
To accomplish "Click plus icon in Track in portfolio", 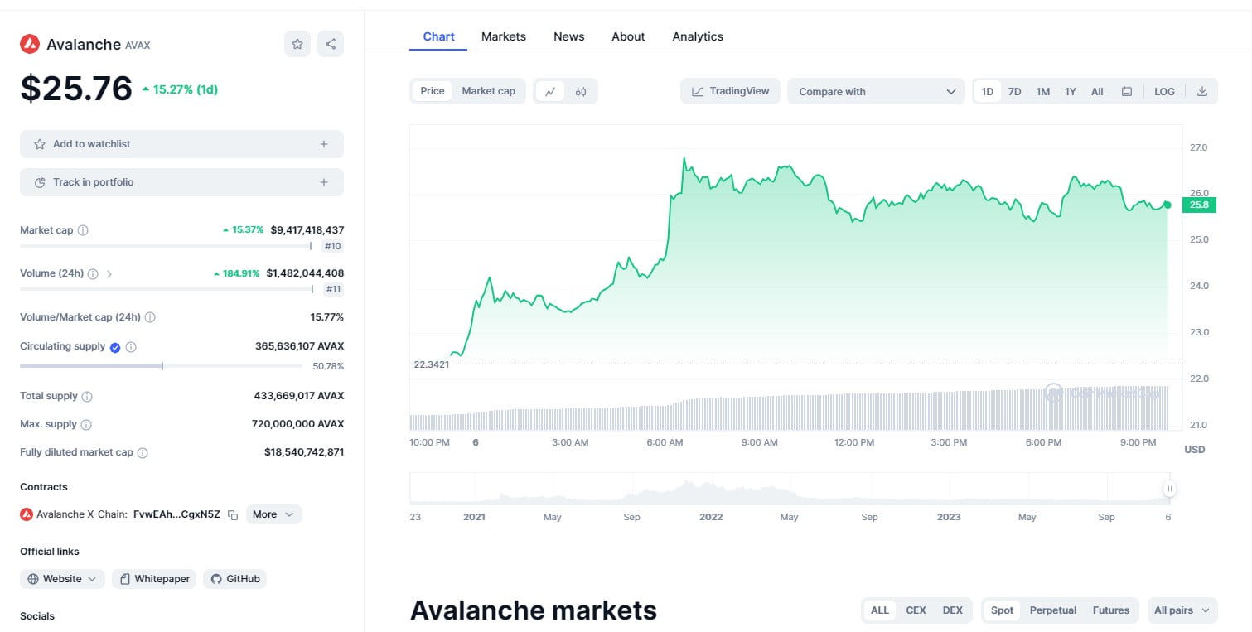I will click(x=324, y=182).
